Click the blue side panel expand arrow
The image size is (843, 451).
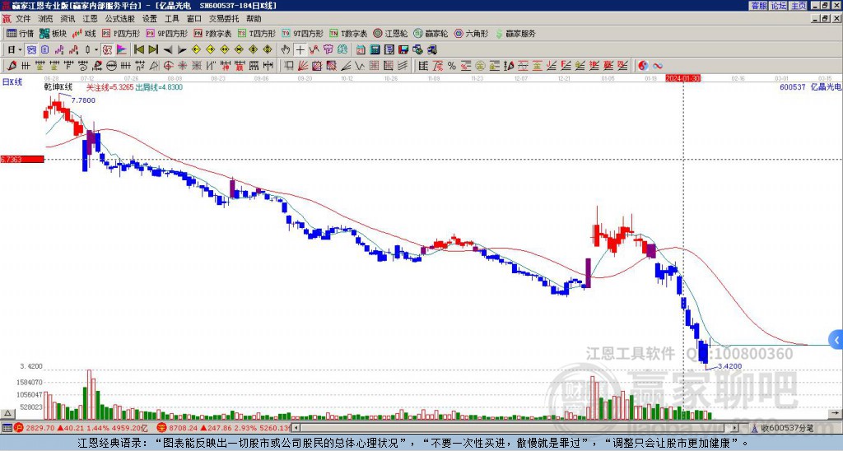point(836,340)
